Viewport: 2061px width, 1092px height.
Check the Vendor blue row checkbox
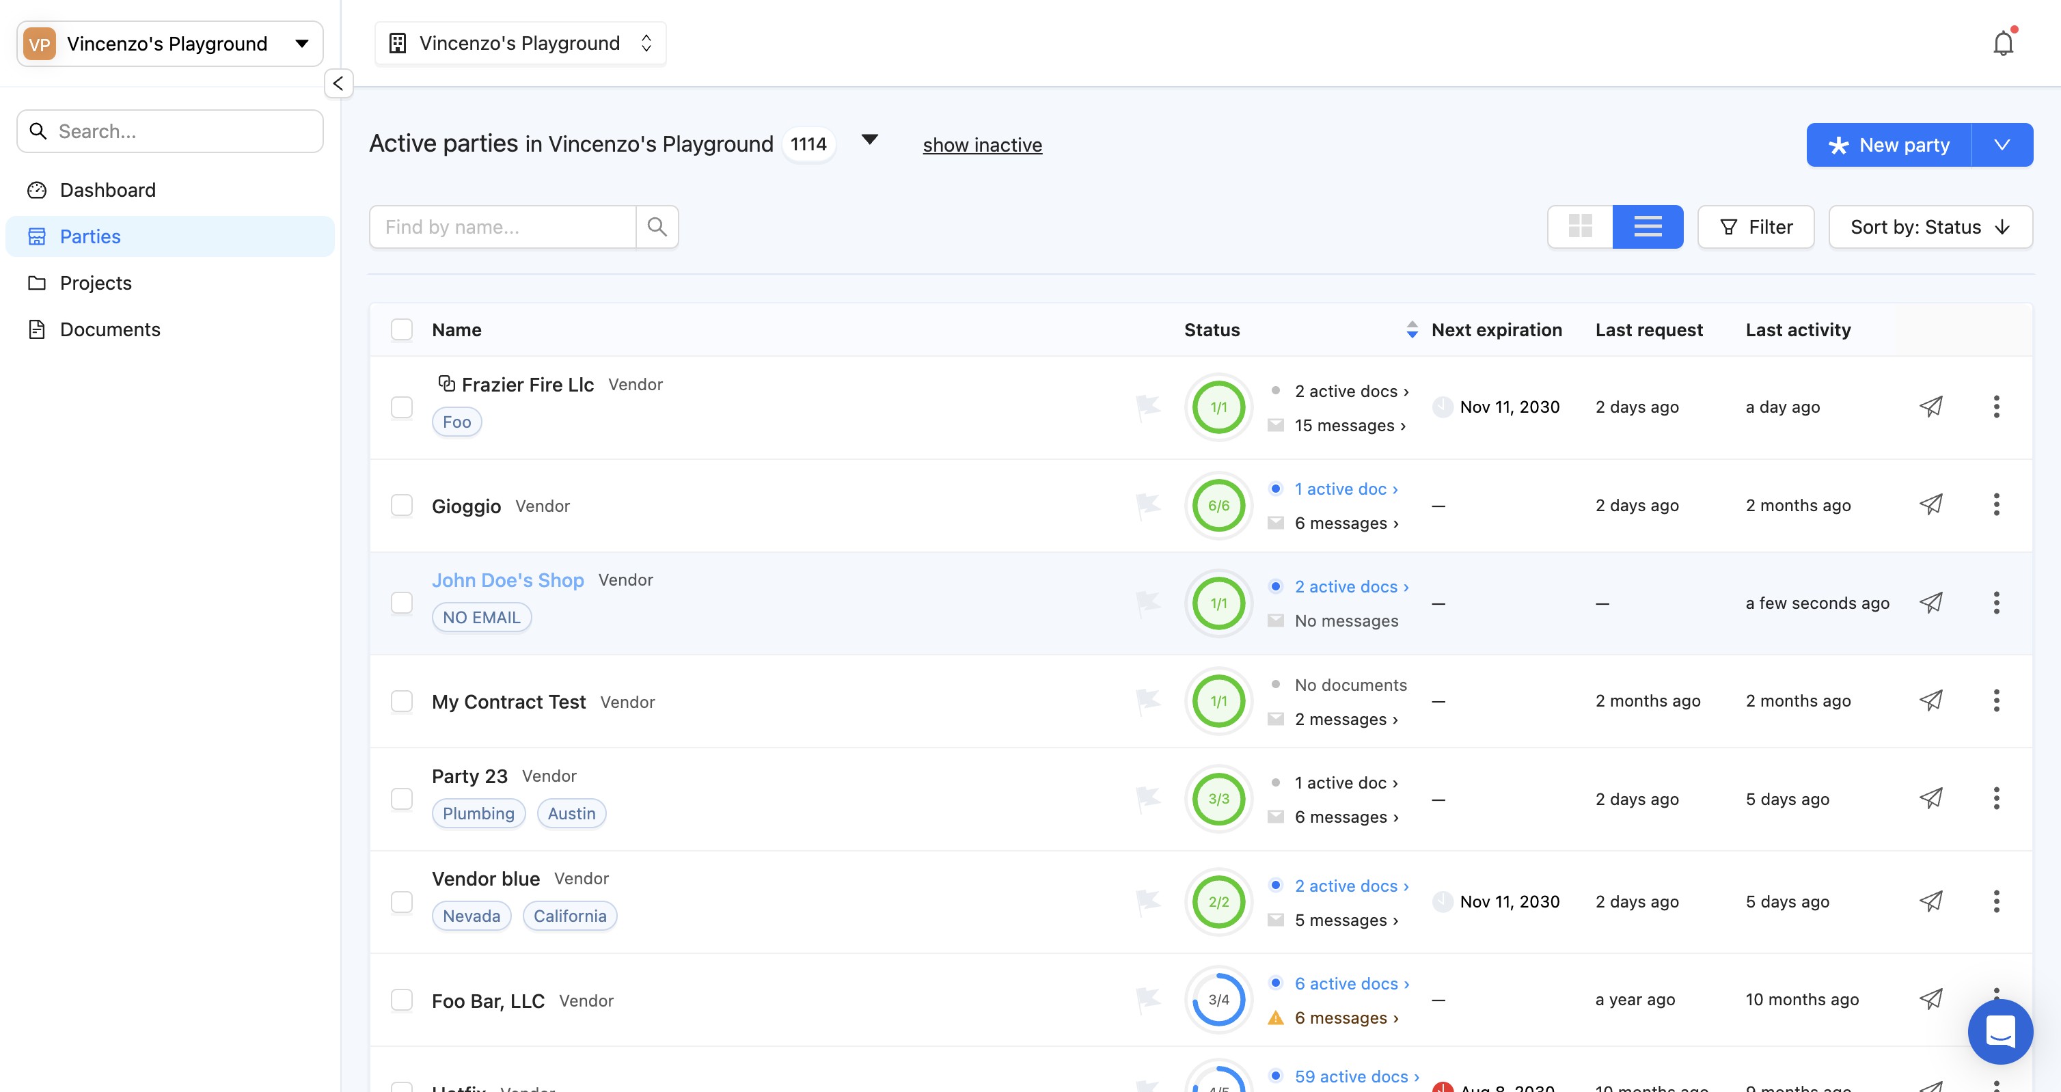tap(402, 901)
